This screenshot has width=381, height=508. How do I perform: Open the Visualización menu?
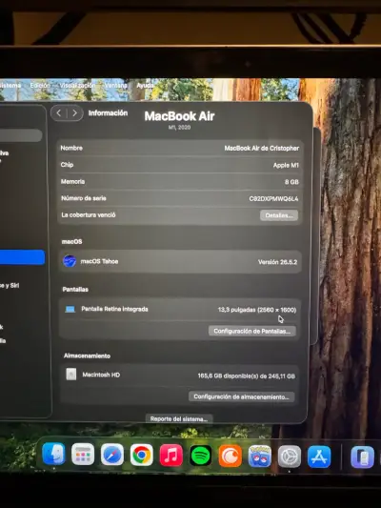(77, 85)
